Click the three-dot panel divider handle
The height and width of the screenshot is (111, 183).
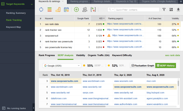point(108,52)
